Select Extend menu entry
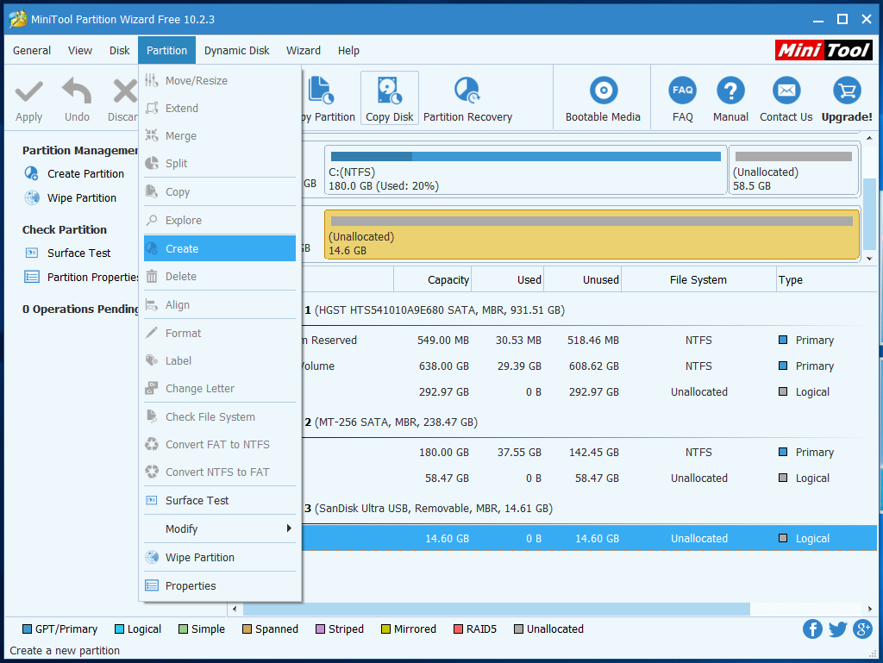Viewport: 883px width, 663px height. tap(220, 109)
